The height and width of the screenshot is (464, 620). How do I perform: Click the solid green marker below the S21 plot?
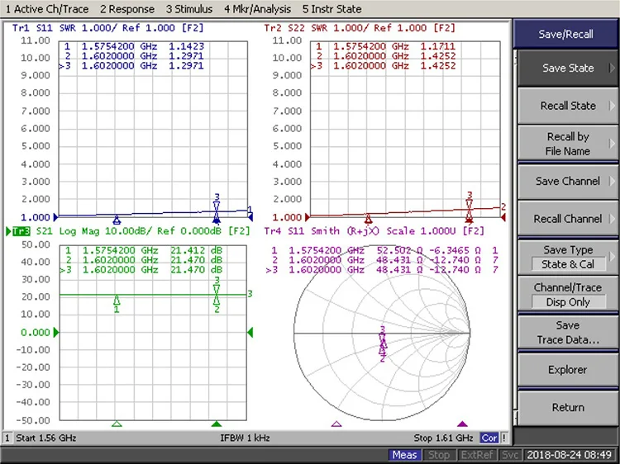click(x=217, y=424)
